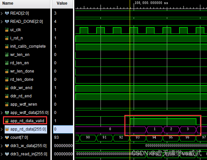Expand the READ_DONE[2:0] bus
207x160 pixels.
[2, 22]
